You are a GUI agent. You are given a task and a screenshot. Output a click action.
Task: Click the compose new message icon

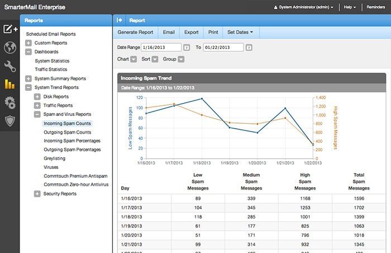9,29
